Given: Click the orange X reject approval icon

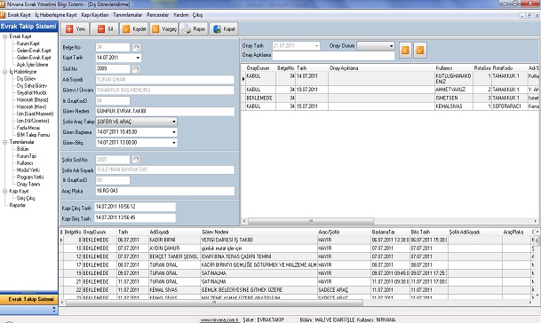Looking at the screenshot, I should pos(405,51).
